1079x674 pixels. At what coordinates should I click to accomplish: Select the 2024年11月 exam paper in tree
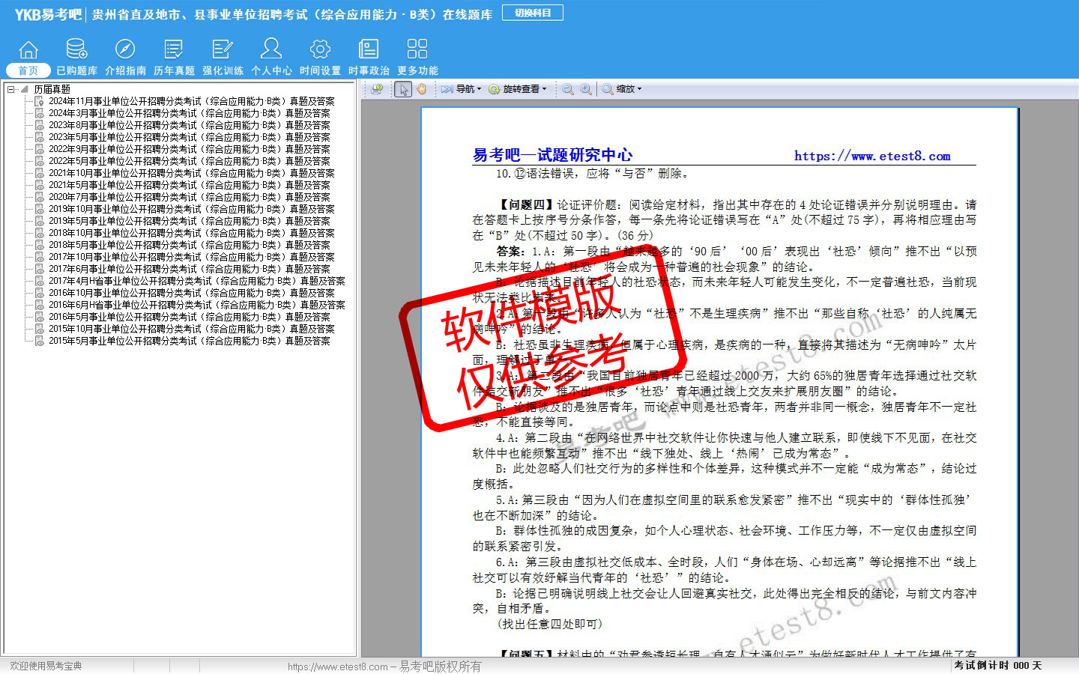tap(191, 101)
